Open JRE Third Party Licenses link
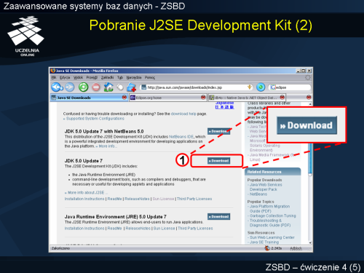 tap(195, 229)
